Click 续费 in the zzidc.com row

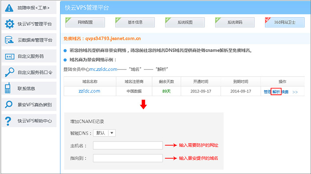coord(285,92)
